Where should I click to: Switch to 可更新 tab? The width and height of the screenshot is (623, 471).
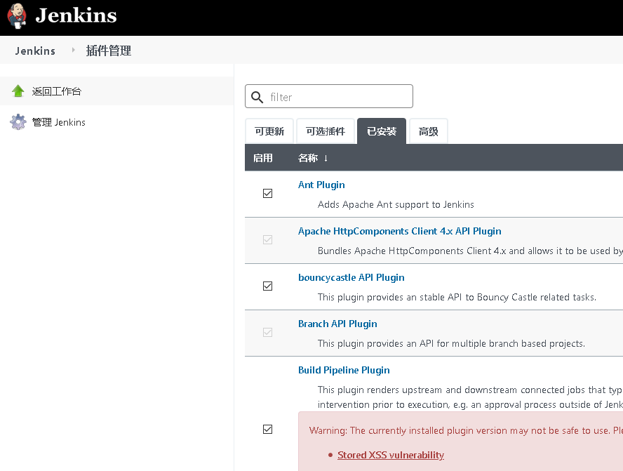click(x=269, y=131)
